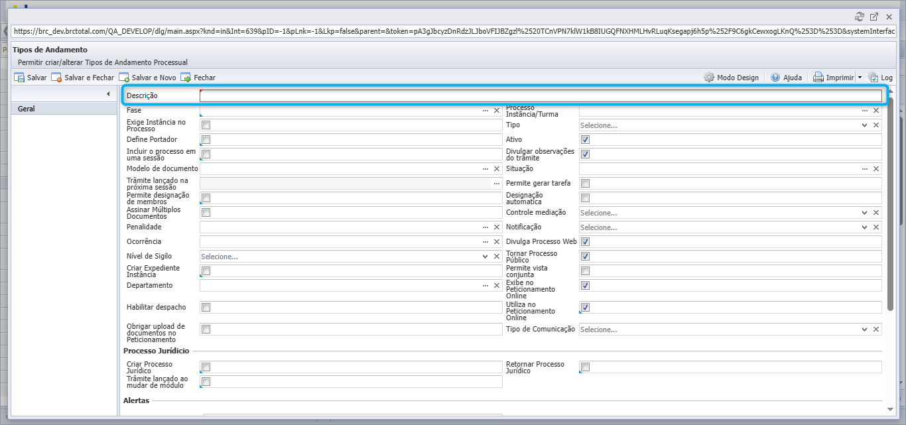906x425 pixels.
Task: Open the Tipo de Comunicação dropdown
Action: click(864, 330)
